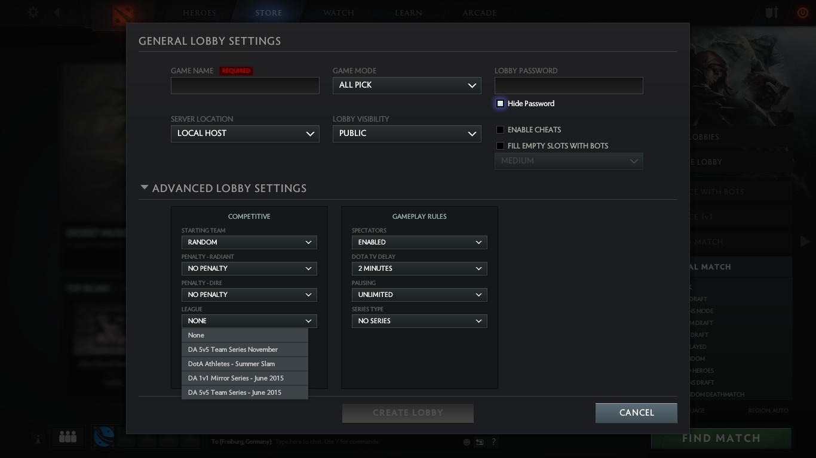
Task: Click the Create Lobby button
Action: click(x=407, y=413)
